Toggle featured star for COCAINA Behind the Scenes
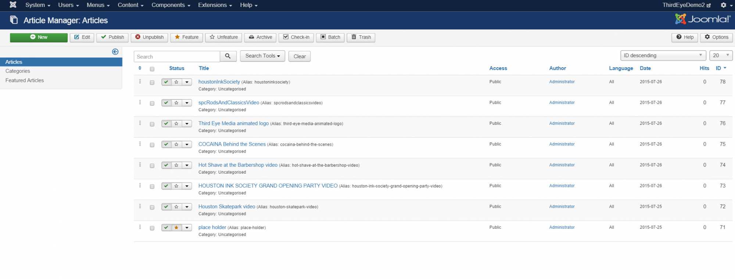The width and height of the screenshot is (735, 279). [176, 145]
